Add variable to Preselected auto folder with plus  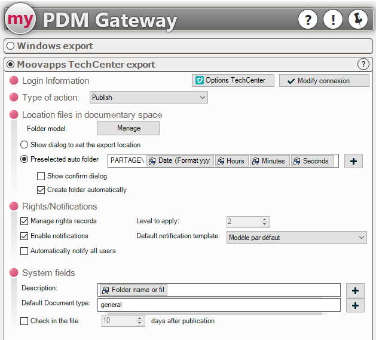pos(353,161)
